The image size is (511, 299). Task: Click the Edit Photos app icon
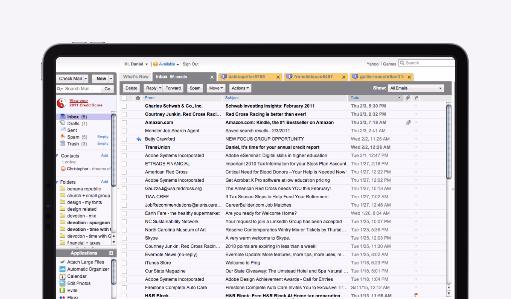click(x=63, y=283)
